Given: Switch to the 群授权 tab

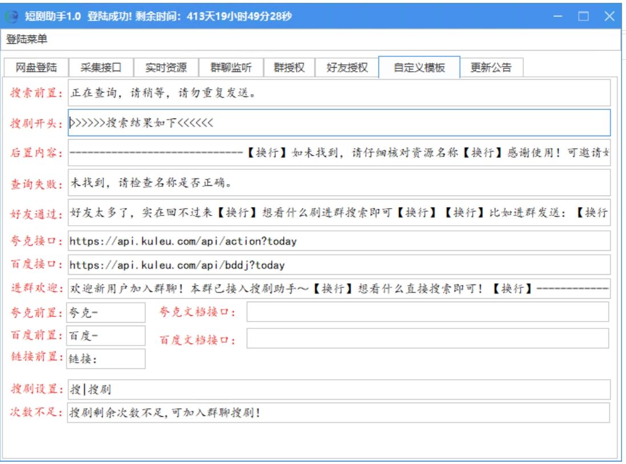Looking at the screenshot, I should 289,67.
